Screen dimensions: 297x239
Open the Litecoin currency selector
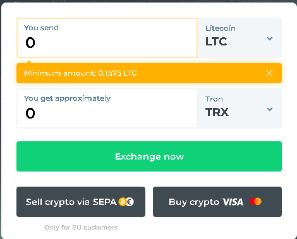239,38
